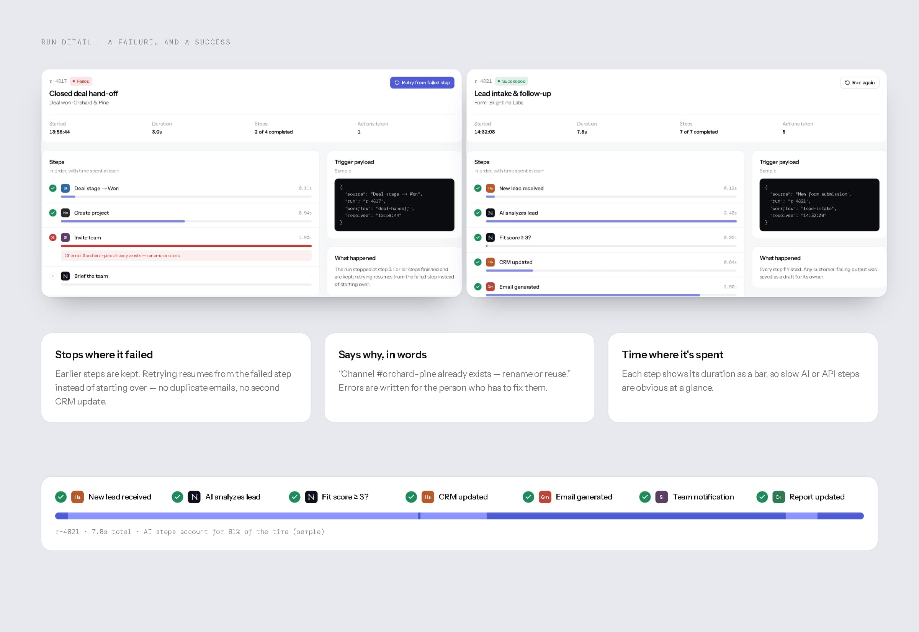The image size is (919, 632).
Task: Click green check in AI analyzes lead step row
Action: pyautogui.click(x=478, y=213)
